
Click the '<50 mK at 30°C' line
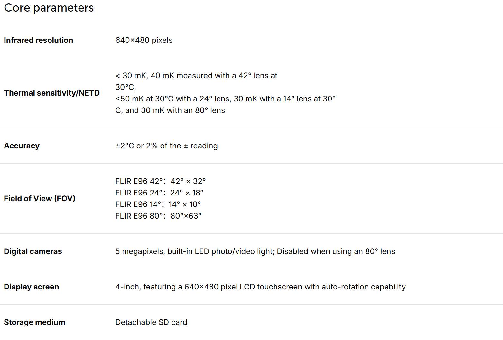click(x=226, y=99)
